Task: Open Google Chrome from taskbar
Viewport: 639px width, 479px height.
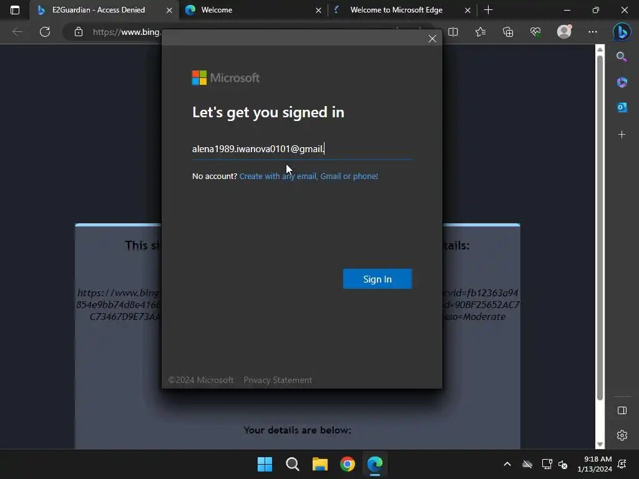Action: pyautogui.click(x=347, y=464)
